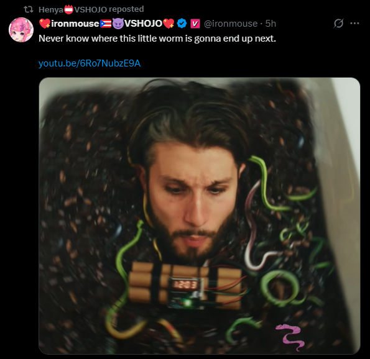This screenshot has width=370, height=359.
Task: Click the purple devil emoji in the name
Action: click(118, 24)
